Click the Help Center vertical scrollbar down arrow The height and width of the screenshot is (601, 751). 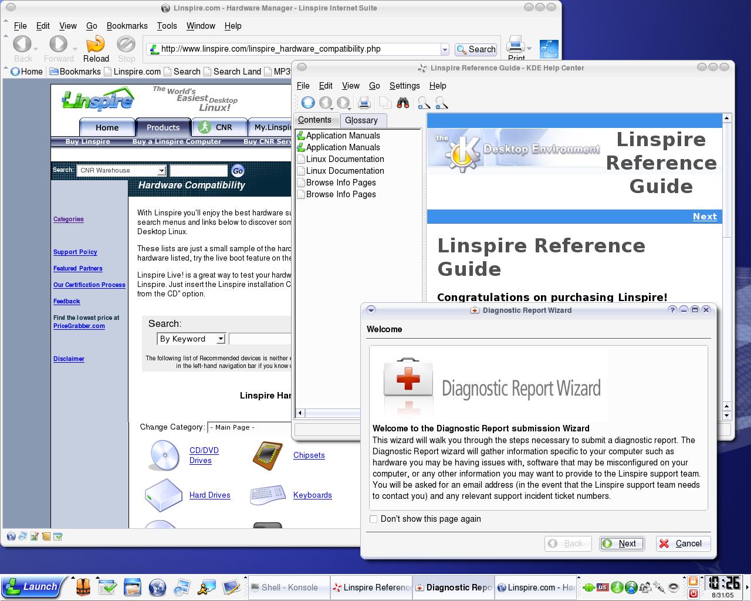coord(726,416)
